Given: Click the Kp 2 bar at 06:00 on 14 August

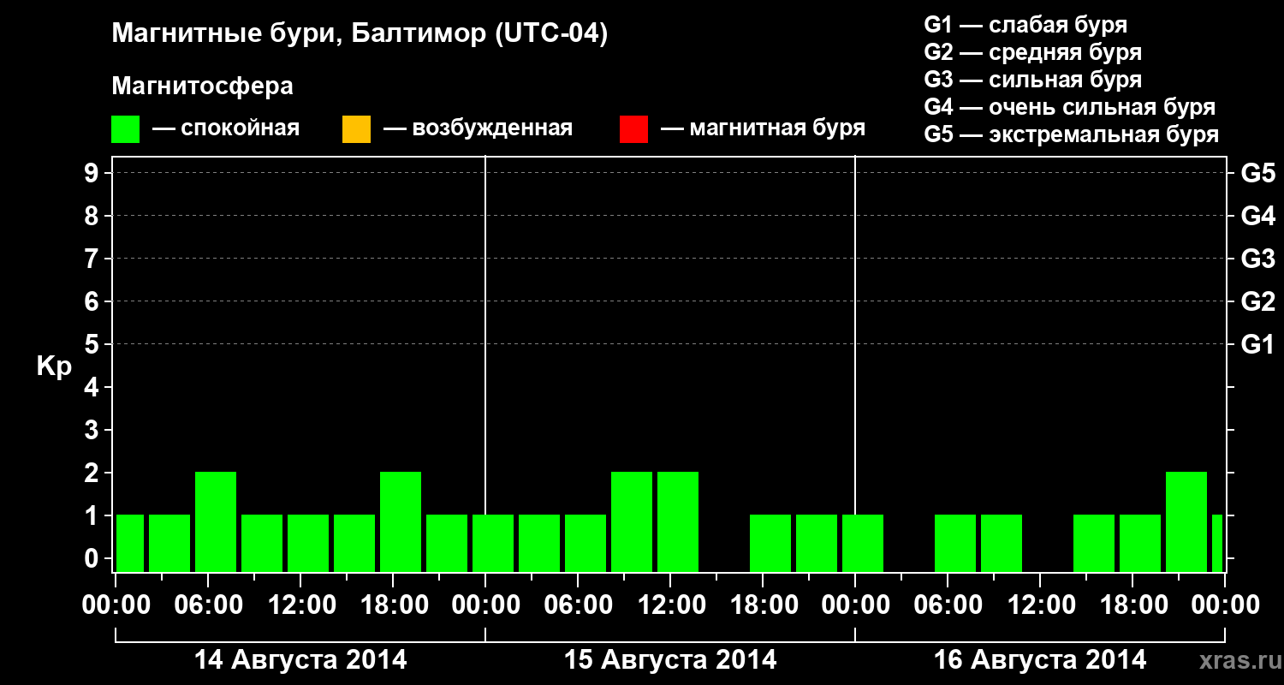Looking at the screenshot, I should [216, 521].
